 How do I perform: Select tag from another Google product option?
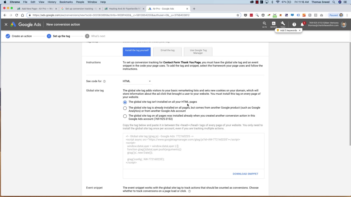pos(125,108)
